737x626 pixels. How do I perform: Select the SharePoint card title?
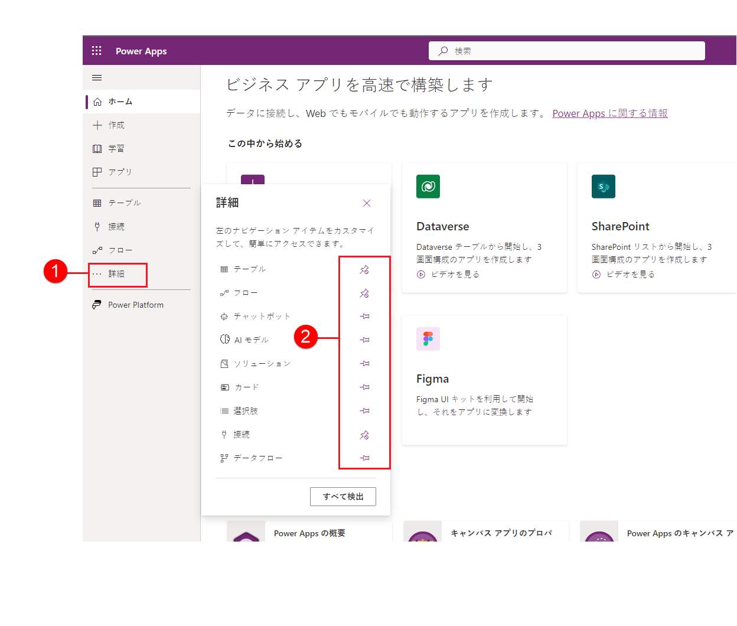[621, 226]
